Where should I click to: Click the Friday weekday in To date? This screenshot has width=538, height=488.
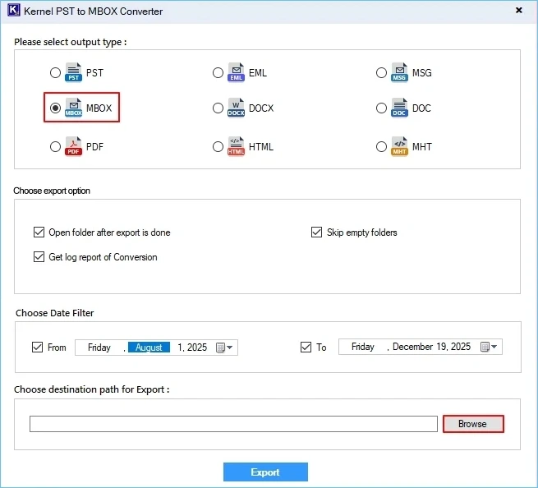363,347
